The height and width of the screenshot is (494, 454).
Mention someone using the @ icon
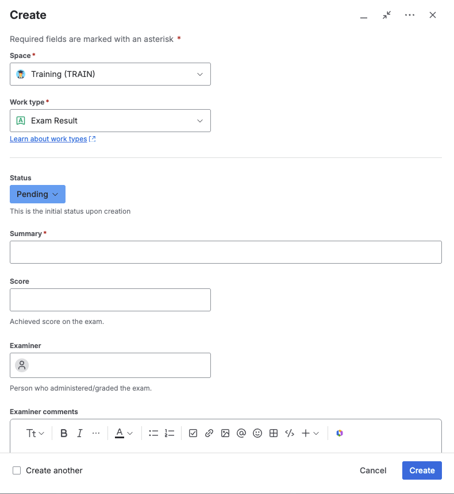tap(241, 433)
